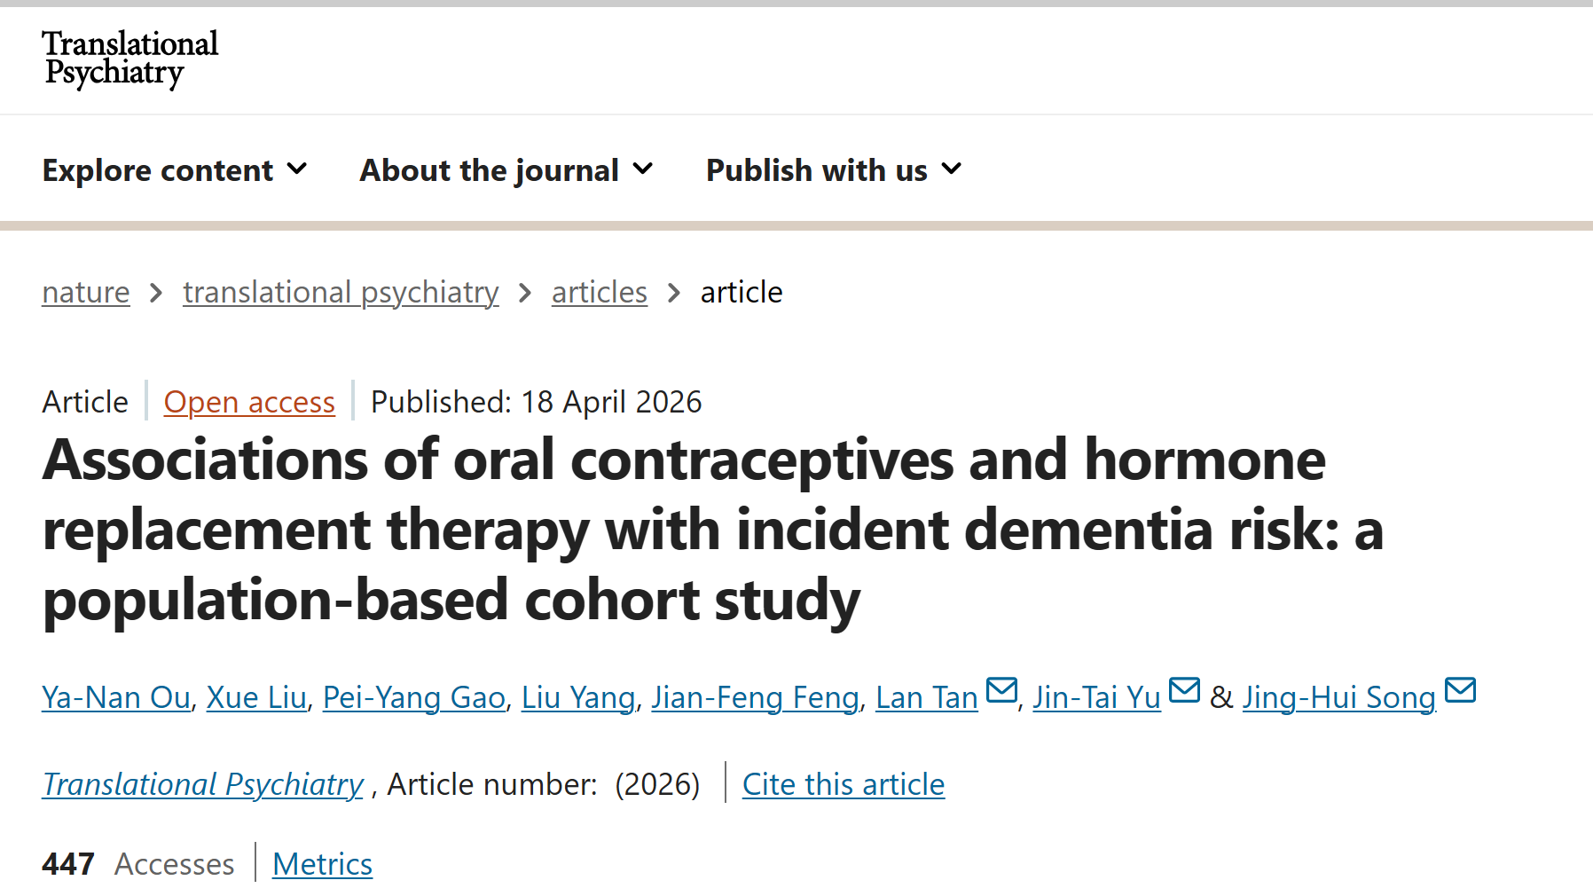
Task: View author Pei-Yang Gao details
Action: click(414, 697)
